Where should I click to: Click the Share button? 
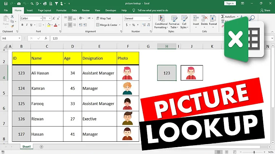point(265,10)
